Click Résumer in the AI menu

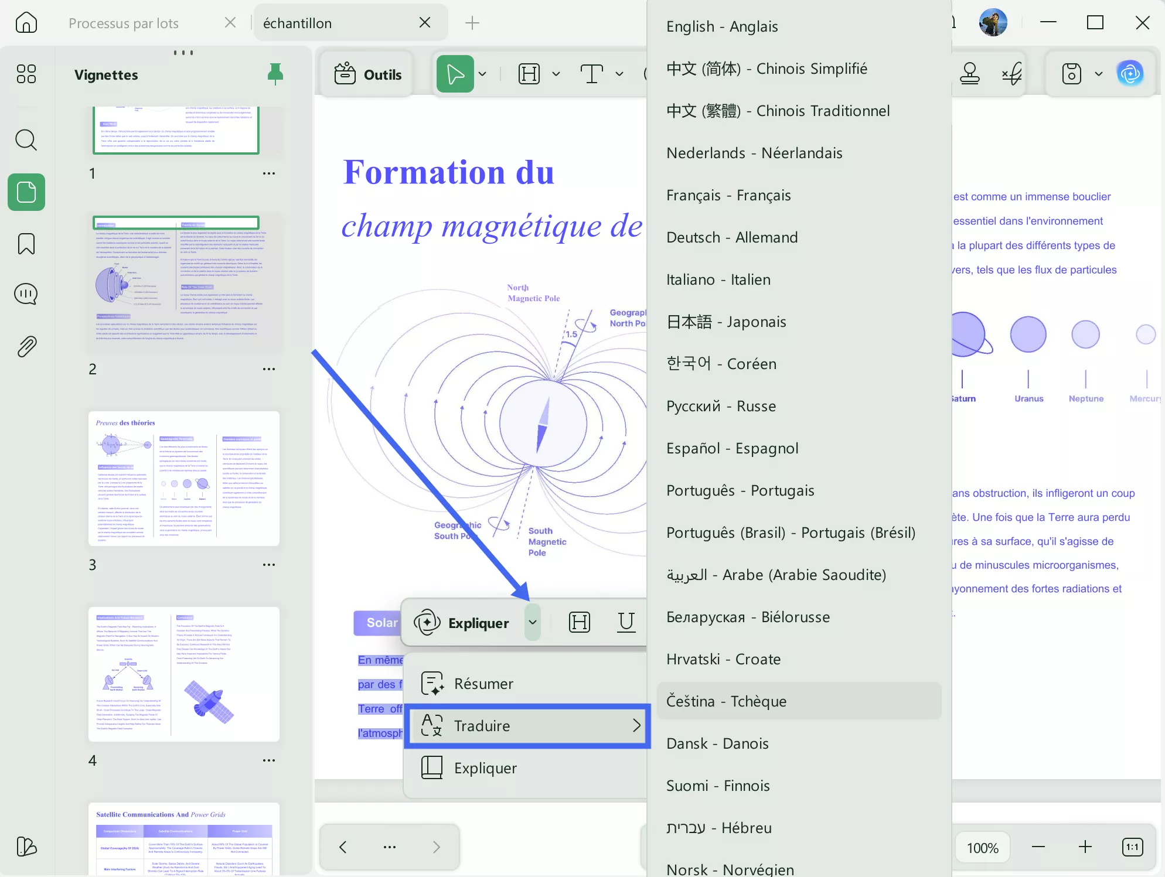483,684
